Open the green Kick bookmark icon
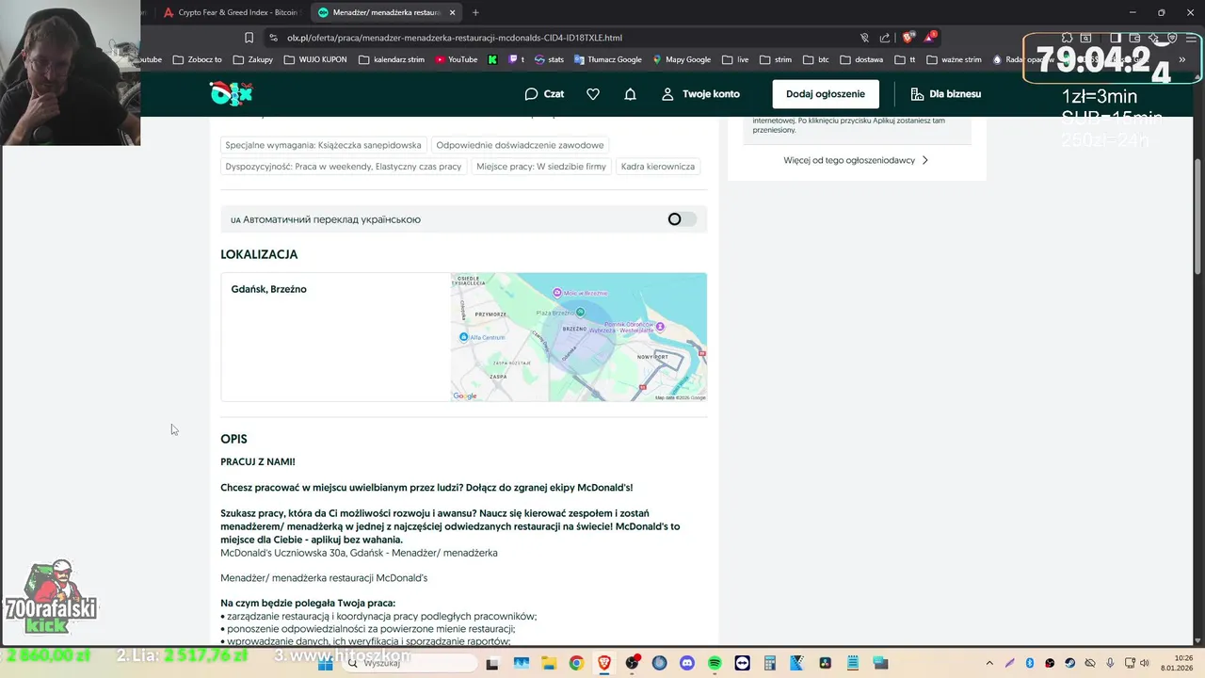The width and height of the screenshot is (1205, 678). coord(492,59)
